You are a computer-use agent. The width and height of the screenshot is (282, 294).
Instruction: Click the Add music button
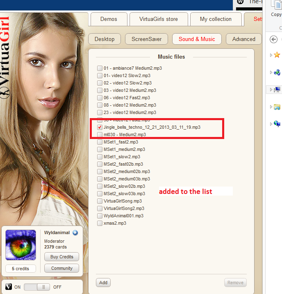point(103,283)
